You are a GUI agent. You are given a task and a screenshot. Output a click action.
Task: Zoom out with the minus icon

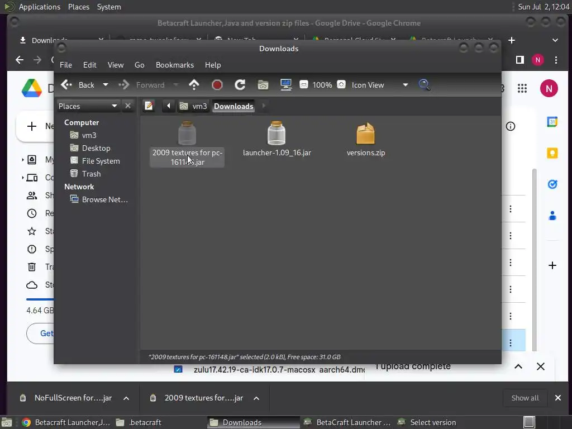303,85
